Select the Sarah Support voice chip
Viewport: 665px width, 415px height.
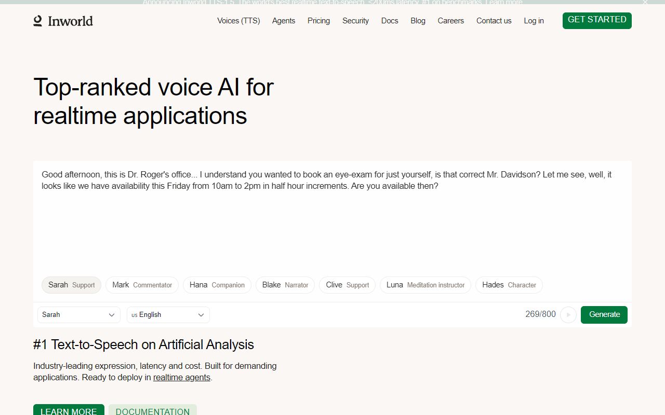pos(71,285)
